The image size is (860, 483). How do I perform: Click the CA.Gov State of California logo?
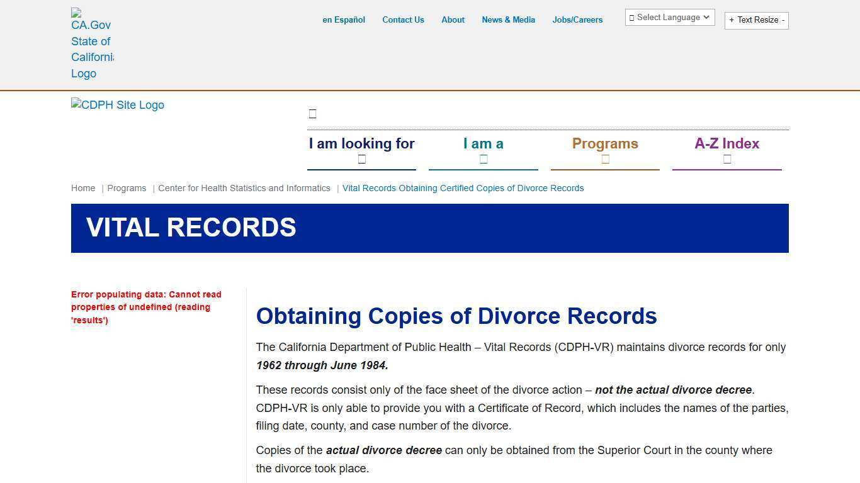pyautogui.click(x=92, y=44)
